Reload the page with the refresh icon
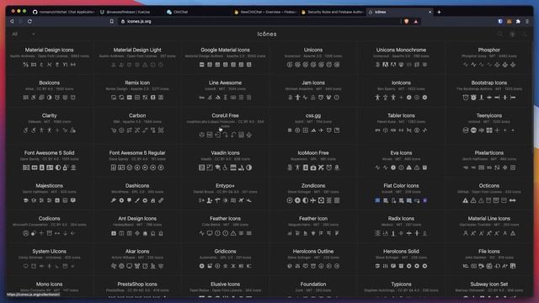This screenshot has height=303, width=539. (x=30, y=21)
